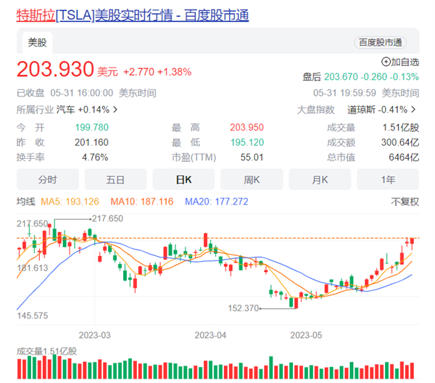Image resolution: width=435 pixels, height=383 pixels.
Task: Expand the 汽车 industry chevron arrow
Action: pyautogui.click(x=115, y=110)
